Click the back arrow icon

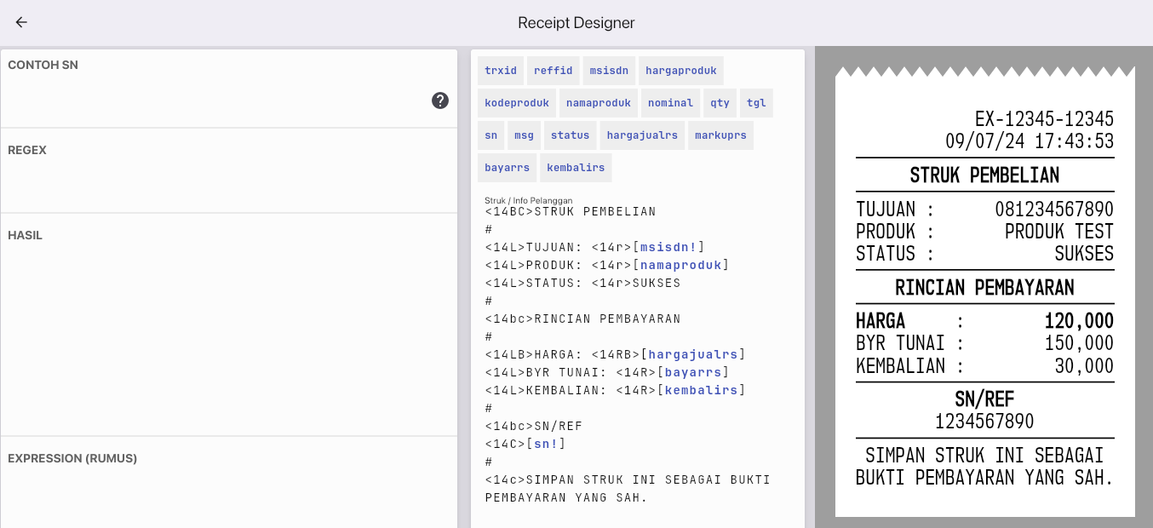[x=21, y=23]
